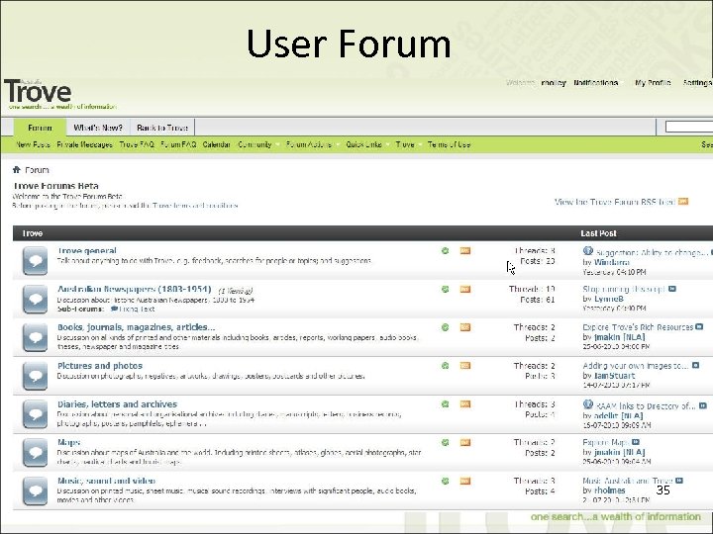Click the orange RSS icon in Australian Newspapers row
The image size is (713, 534).
pyautogui.click(x=465, y=289)
